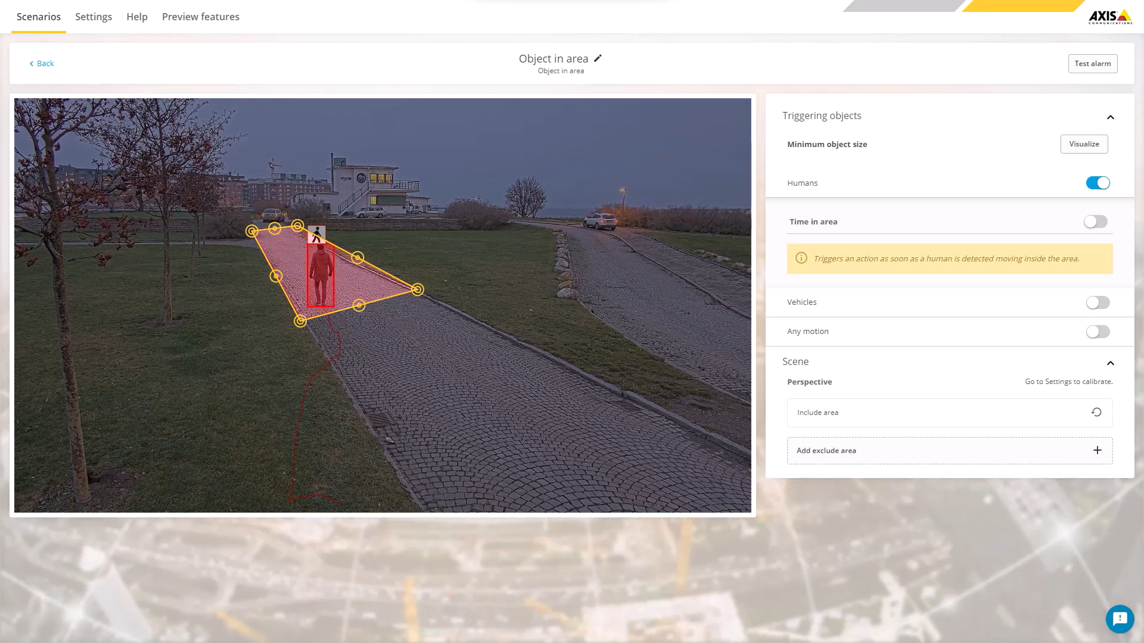
Task: Select the bottom polygon vertex handle
Action: pos(300,321)
